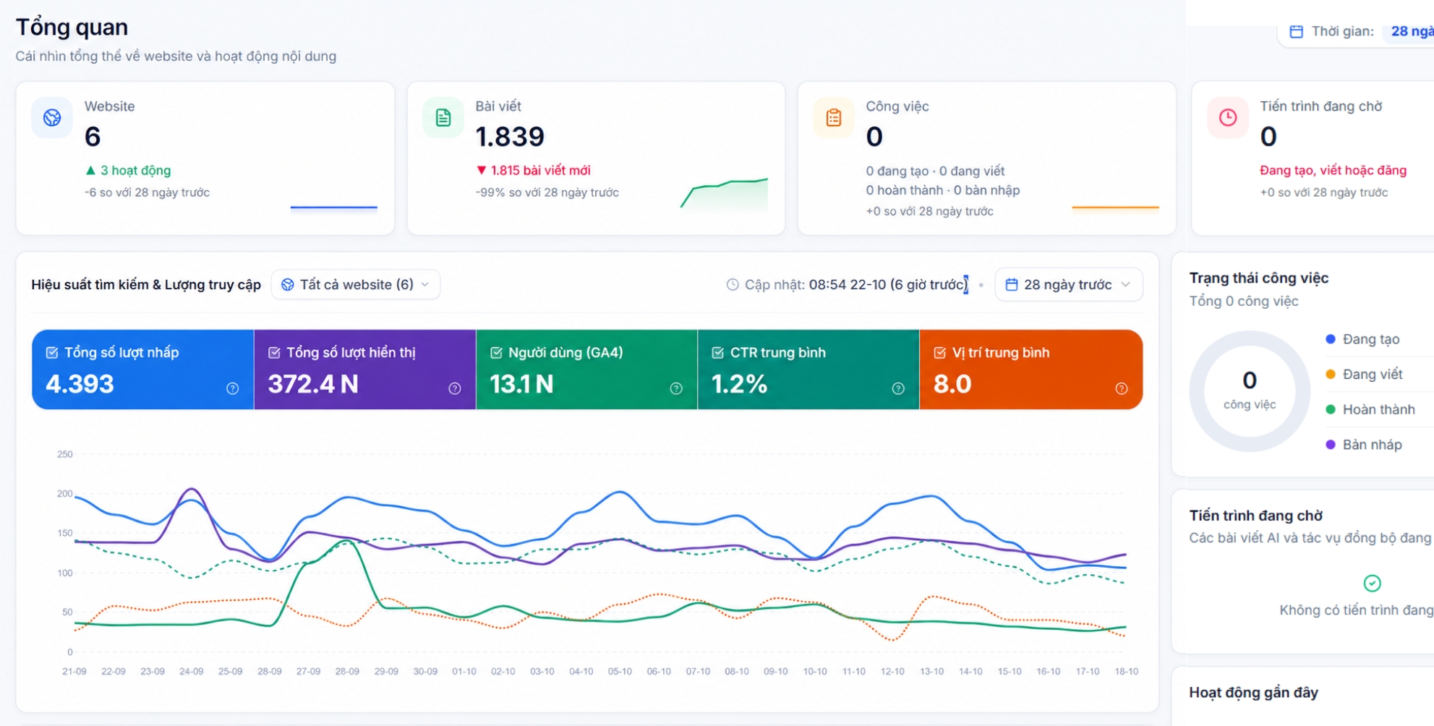The height and width of the screenshot is (726, 1434).
Task: Click the help icon on Người dùng (GA4)
Action: click(676, 388)
